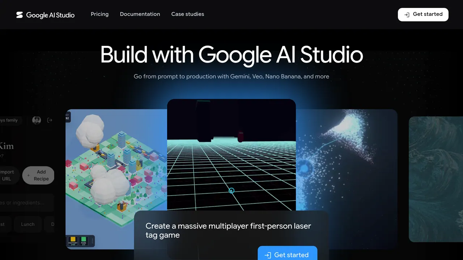Select the laser tag grid preview

click(x=231, y=155)
